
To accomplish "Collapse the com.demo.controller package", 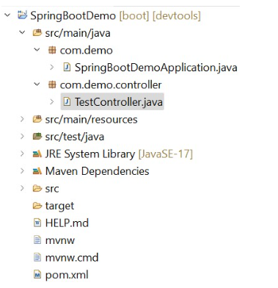I will pyautogui.click(x=37, y=84).
